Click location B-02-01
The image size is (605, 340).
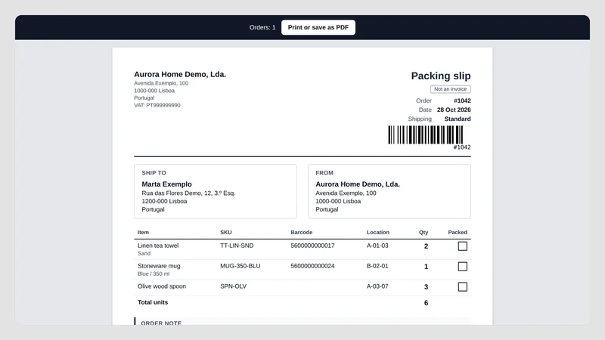tap(377, 266)
